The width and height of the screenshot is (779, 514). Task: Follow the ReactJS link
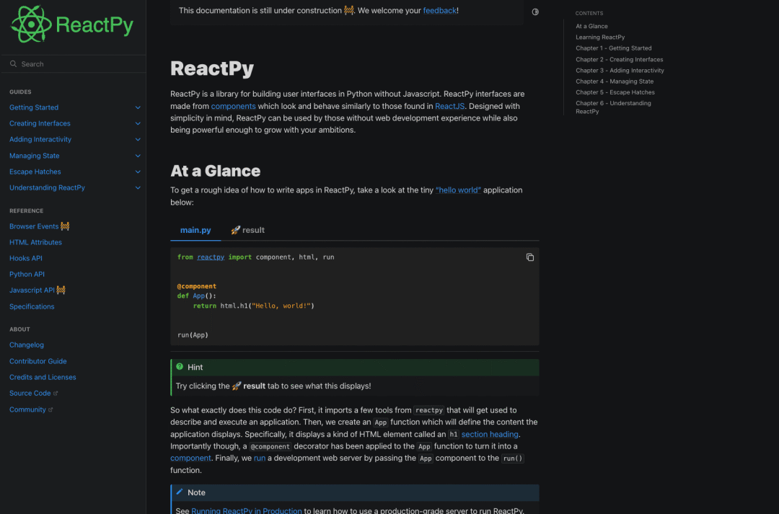(449, 106)
